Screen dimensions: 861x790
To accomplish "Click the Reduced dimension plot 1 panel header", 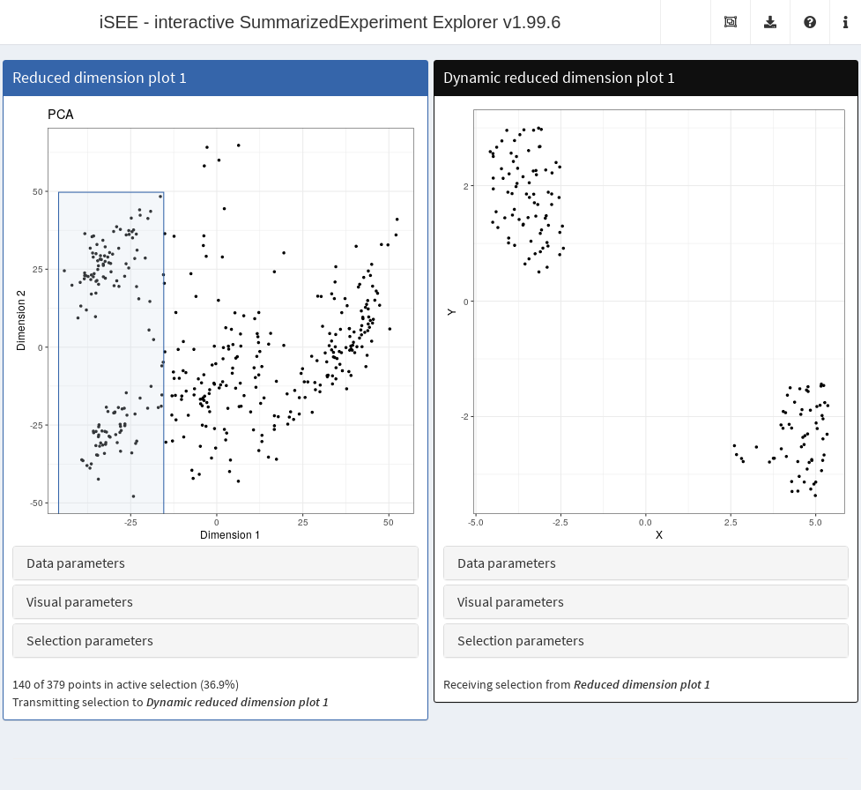I will coord(215,78).
